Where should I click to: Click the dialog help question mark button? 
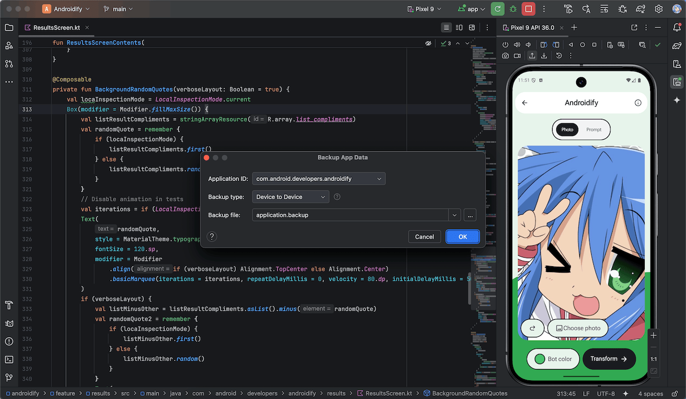tap(212, 237)
